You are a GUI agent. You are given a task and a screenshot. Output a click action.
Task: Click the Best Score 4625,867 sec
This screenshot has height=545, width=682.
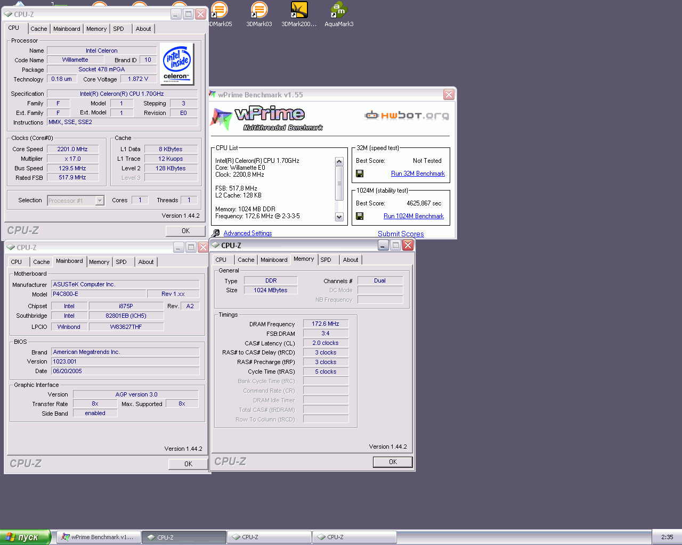(424, 203)
